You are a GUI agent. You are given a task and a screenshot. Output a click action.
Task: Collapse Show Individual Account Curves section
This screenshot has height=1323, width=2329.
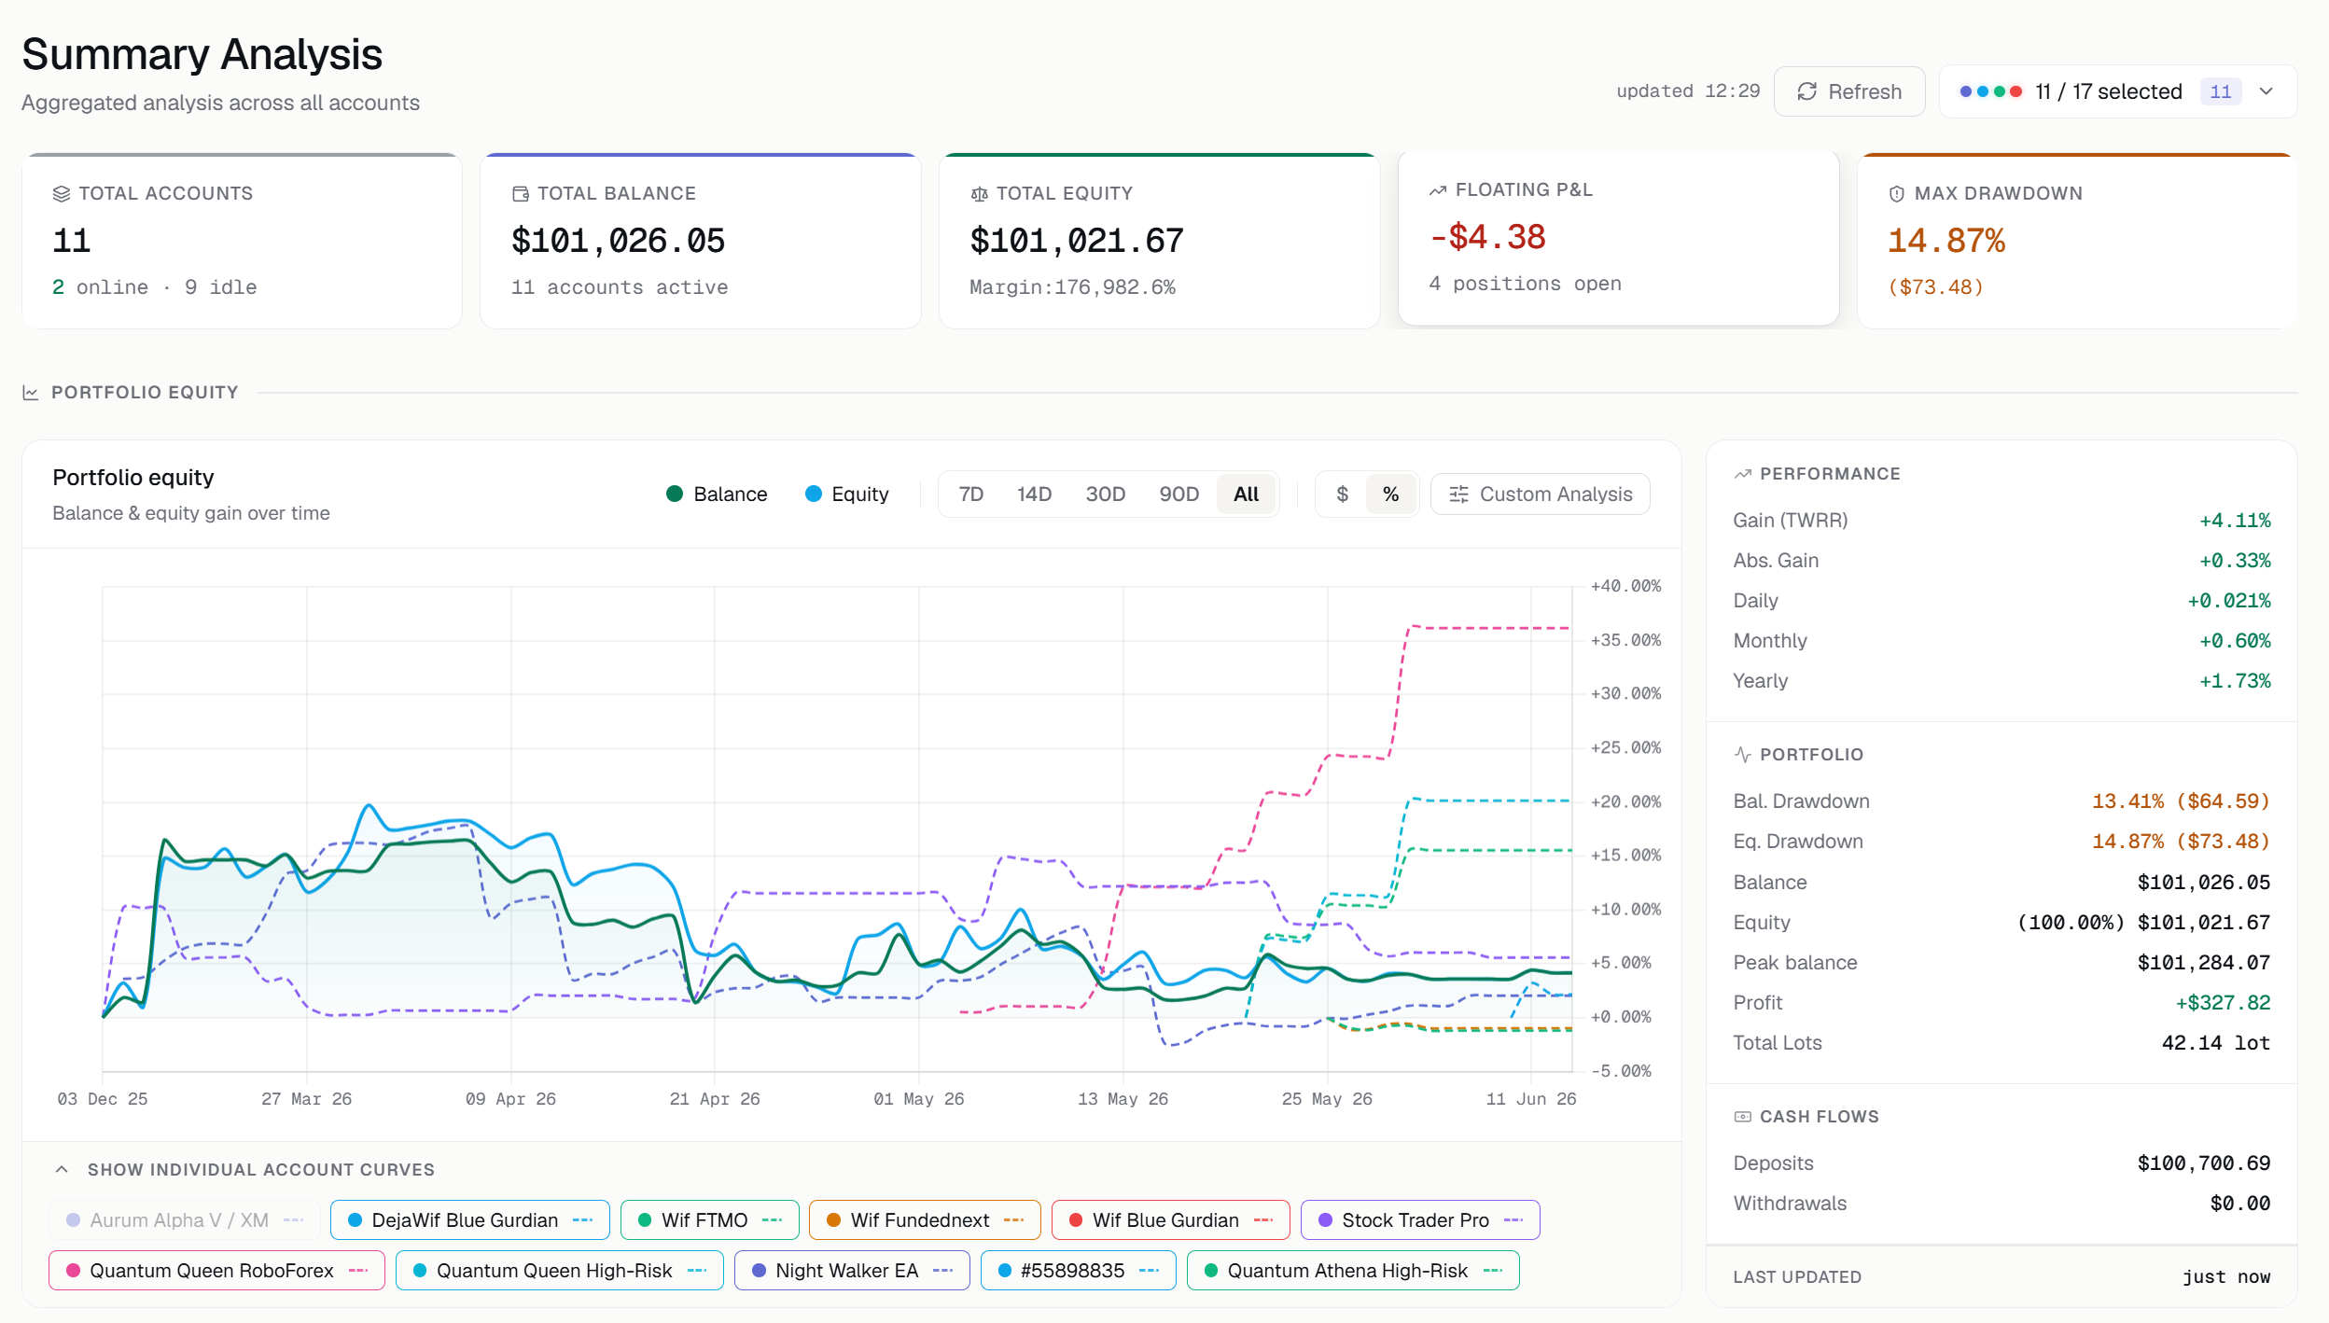244,1170
